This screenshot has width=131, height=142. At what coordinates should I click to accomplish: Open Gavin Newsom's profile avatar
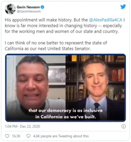(x=10, y=9)
